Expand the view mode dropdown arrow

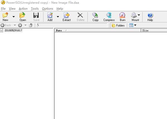[135, 25]
